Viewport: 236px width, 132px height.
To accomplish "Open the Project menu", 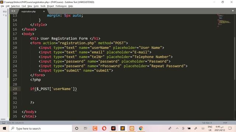I will [50, 6].
